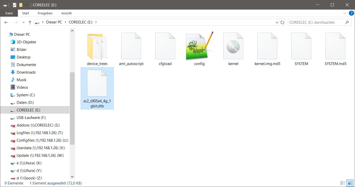Image resolution: width=355 pixels, height=187 pixels.
Task: Click the search magnifier icon
Action: 347,22
